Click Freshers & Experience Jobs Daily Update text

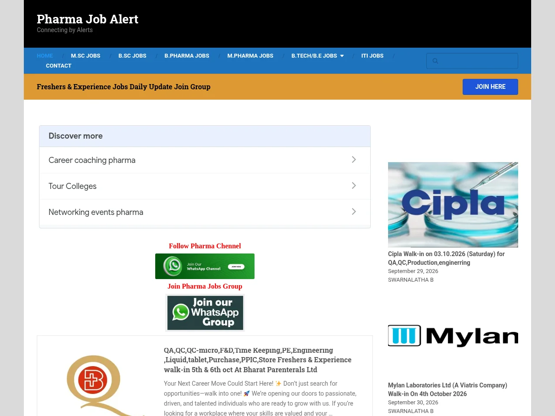tap(124, 87)
